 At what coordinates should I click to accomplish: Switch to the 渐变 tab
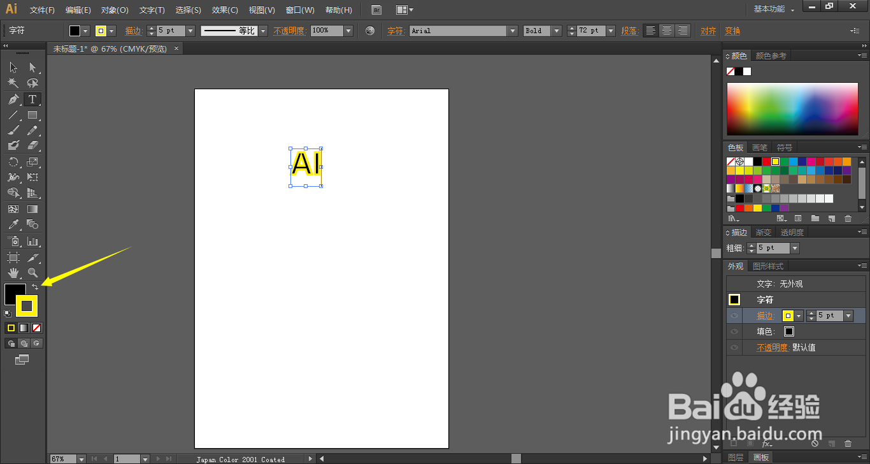click(763, 233)
